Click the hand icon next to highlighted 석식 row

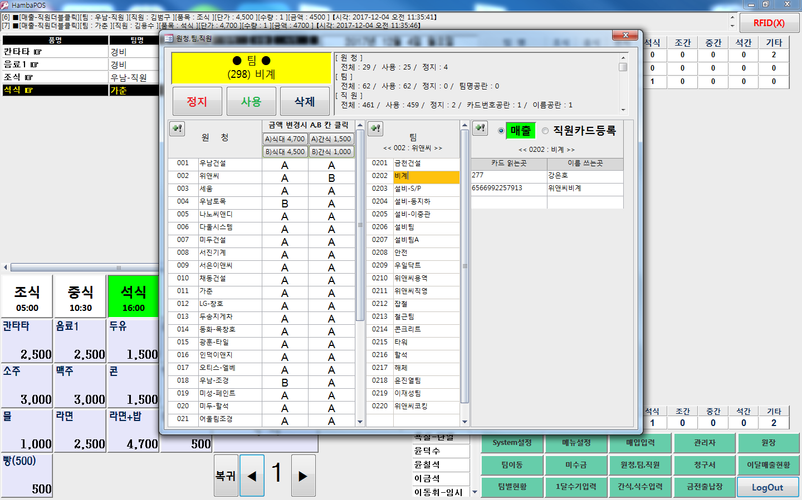pyautogui.click(x=28, y=90)
